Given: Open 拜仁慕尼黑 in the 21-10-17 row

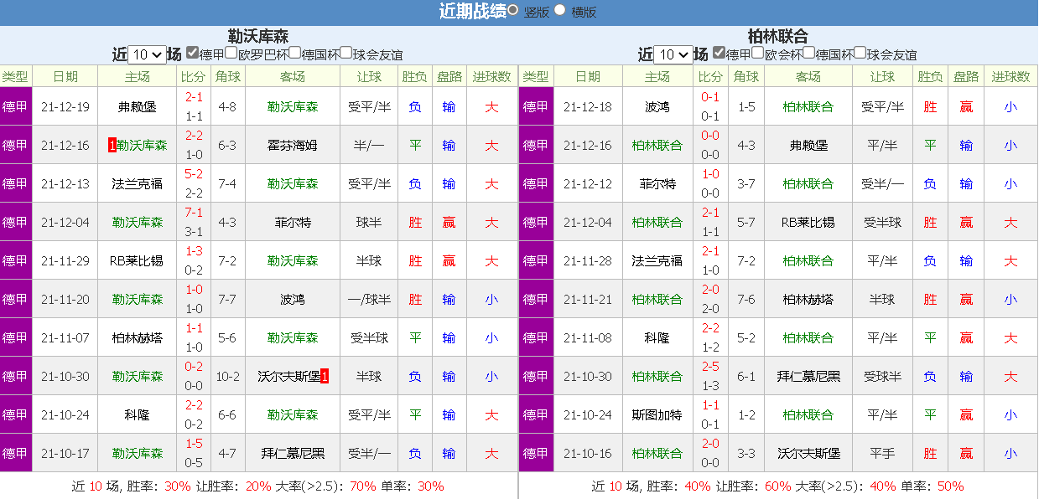Looking at the screenshot, I should (x=293, y=454).
